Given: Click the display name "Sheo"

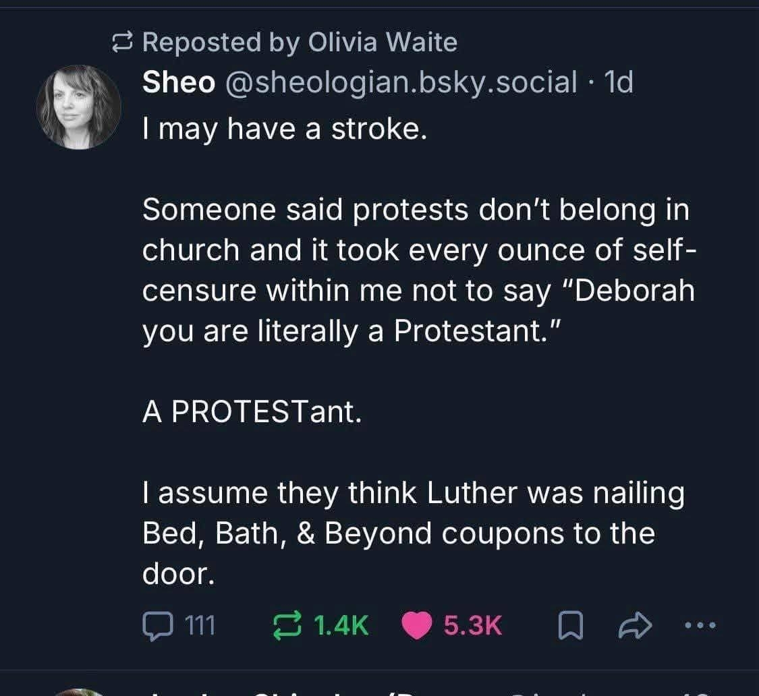Looking at the screenshot, I should coord(179,82).
